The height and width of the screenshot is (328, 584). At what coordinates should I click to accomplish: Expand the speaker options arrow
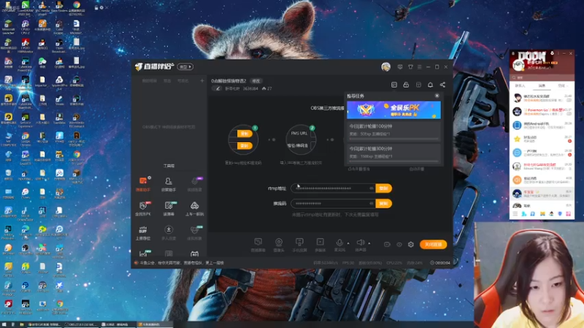pos(369,243)
